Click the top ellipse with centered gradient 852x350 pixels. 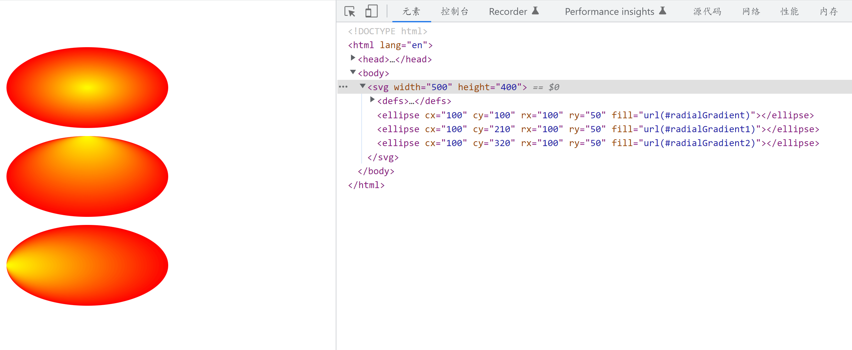click(x=87, y=88)
